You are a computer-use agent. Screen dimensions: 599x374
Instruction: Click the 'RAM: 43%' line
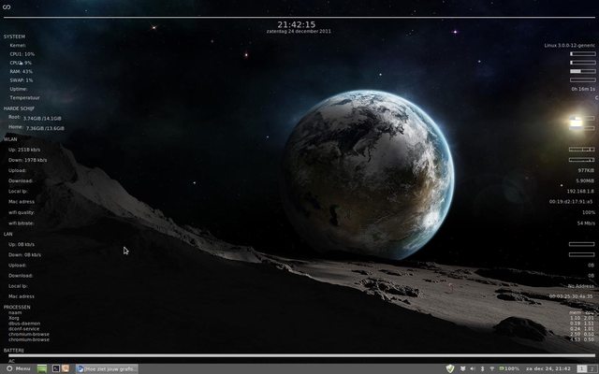point(22,72)
